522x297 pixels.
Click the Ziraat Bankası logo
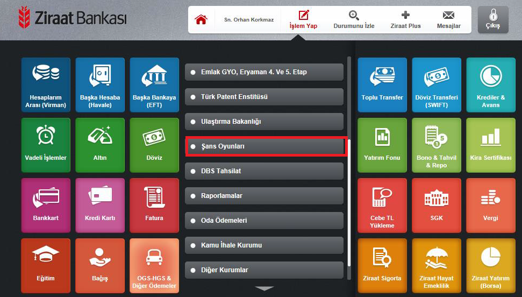click(x=73, y=17)
